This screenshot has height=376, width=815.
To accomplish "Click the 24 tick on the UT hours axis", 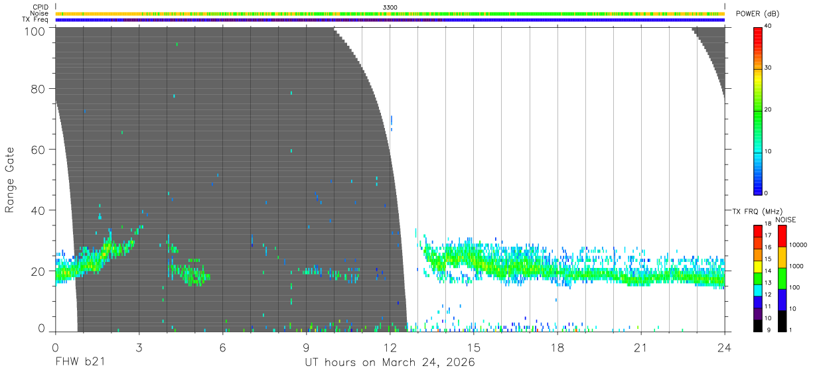I will (725, 347).
